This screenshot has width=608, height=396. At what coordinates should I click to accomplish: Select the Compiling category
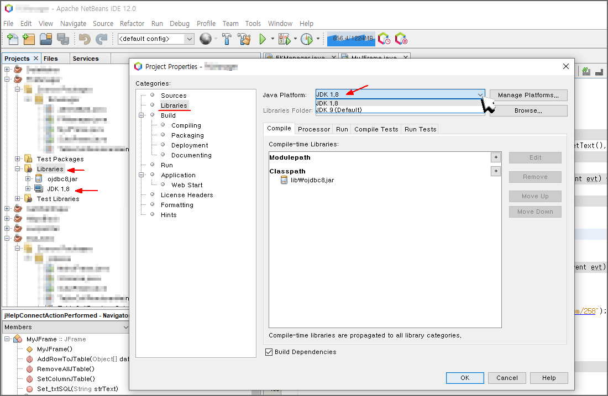(x=186, y=125)
